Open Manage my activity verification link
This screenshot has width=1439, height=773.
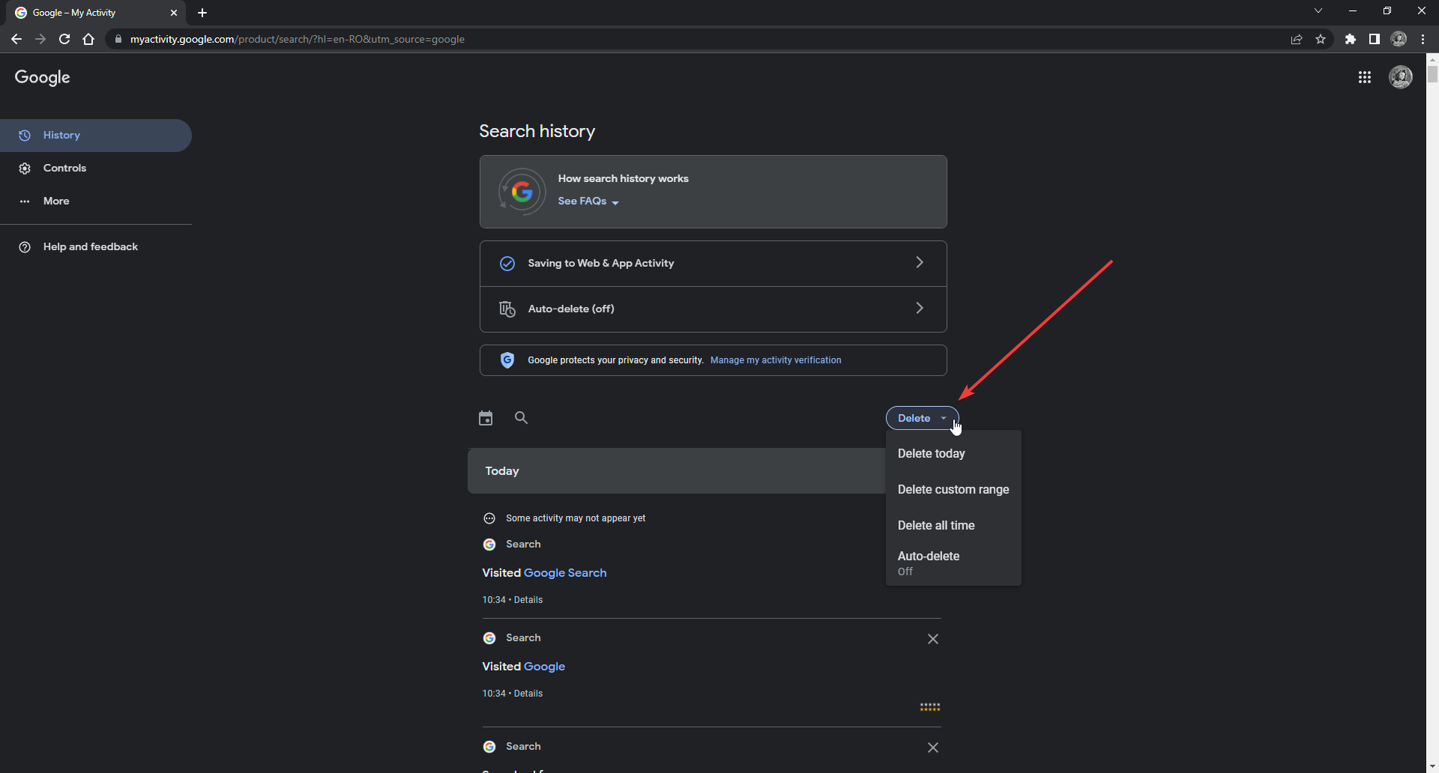pos(776,360)
